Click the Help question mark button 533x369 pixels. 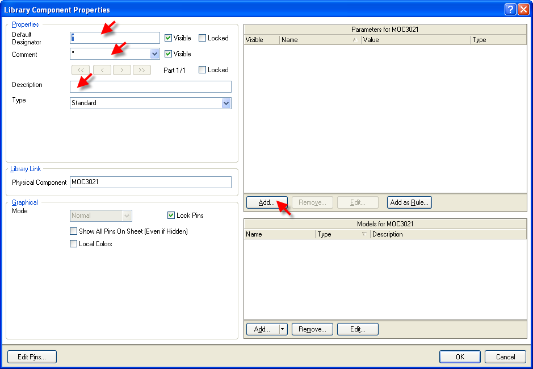pyautogui.click(x=510, y=10)
